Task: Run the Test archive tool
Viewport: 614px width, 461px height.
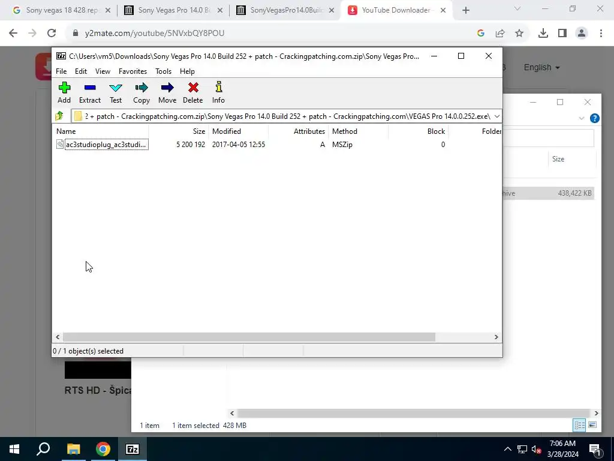Action: point(116,93)
